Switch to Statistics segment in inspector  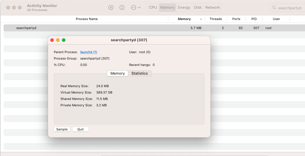(x=140, y=73)
